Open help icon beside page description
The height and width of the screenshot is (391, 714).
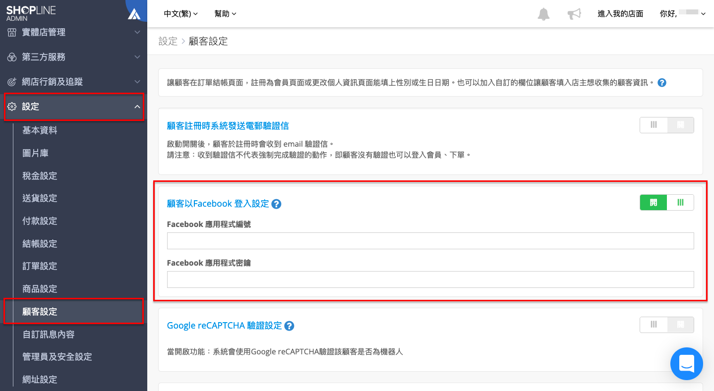(661, 83)
